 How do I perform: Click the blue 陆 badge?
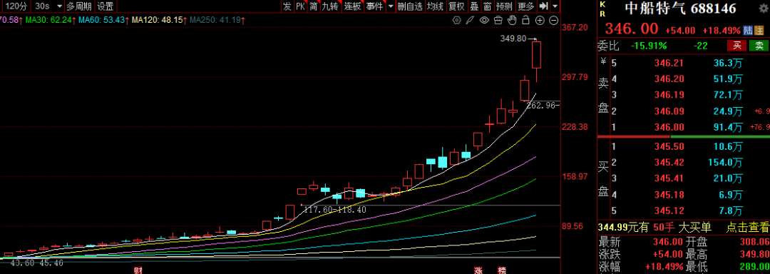(748, 31)
